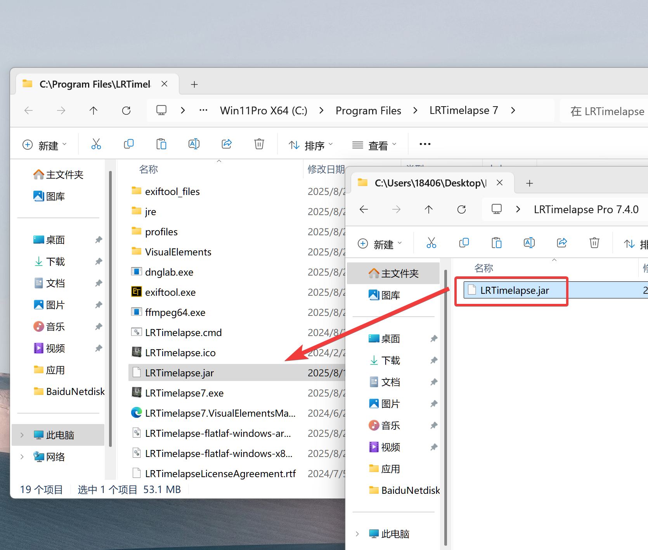Unpin 下载 from back window quick access

(99, 262)
